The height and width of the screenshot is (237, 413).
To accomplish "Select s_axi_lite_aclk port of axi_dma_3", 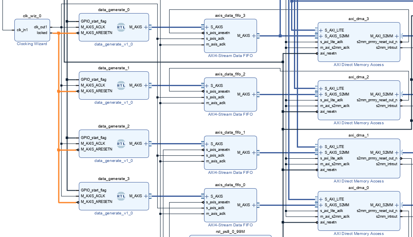I will tap(332, 42).
